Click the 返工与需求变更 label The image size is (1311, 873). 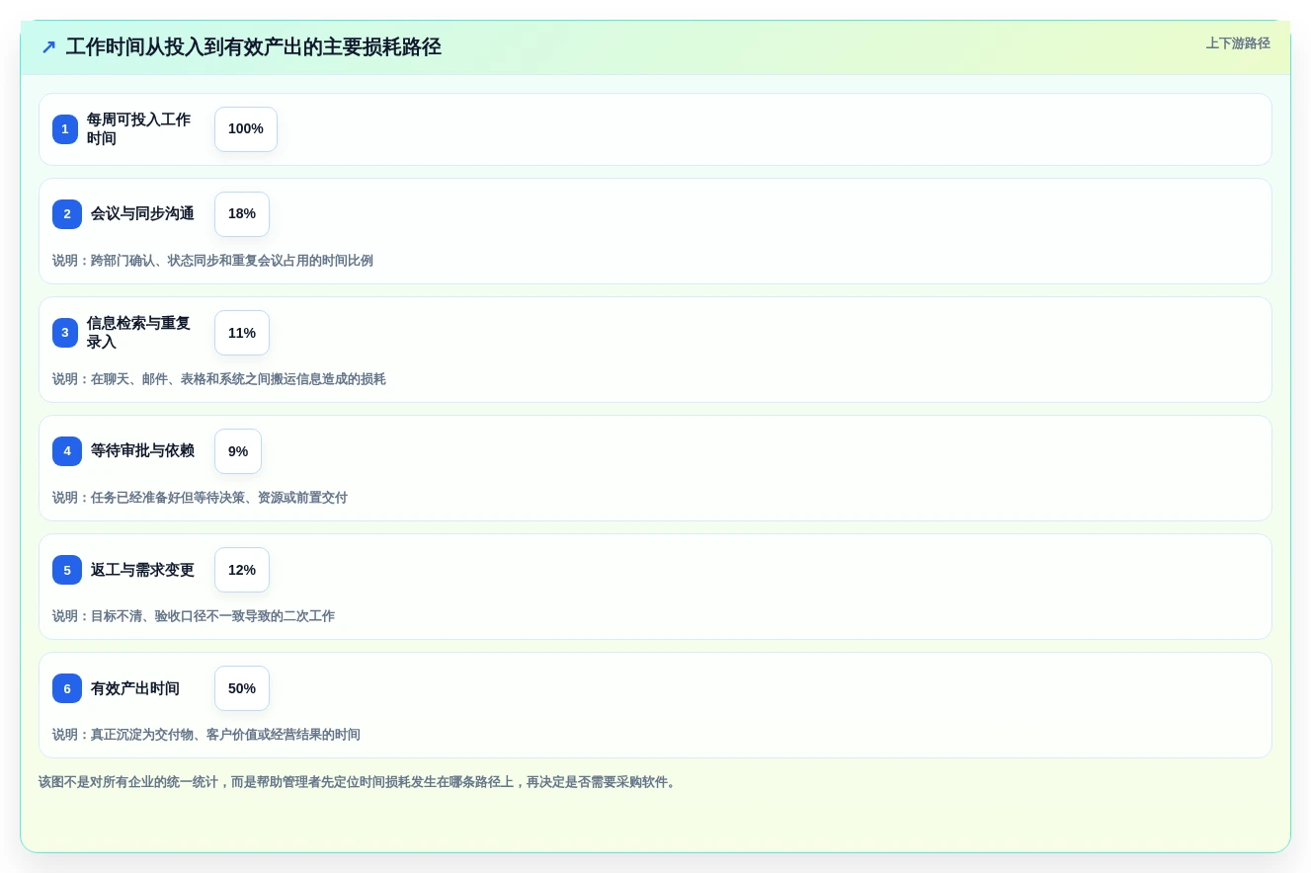[x=142, y=570]
